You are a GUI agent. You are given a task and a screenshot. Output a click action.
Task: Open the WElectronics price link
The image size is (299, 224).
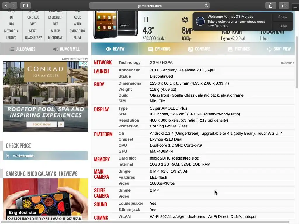46,156
